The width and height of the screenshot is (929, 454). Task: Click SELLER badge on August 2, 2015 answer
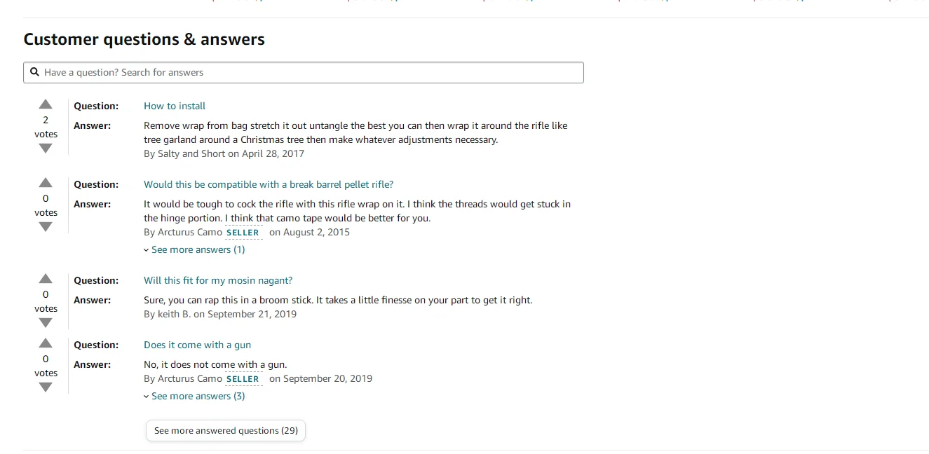243,233
